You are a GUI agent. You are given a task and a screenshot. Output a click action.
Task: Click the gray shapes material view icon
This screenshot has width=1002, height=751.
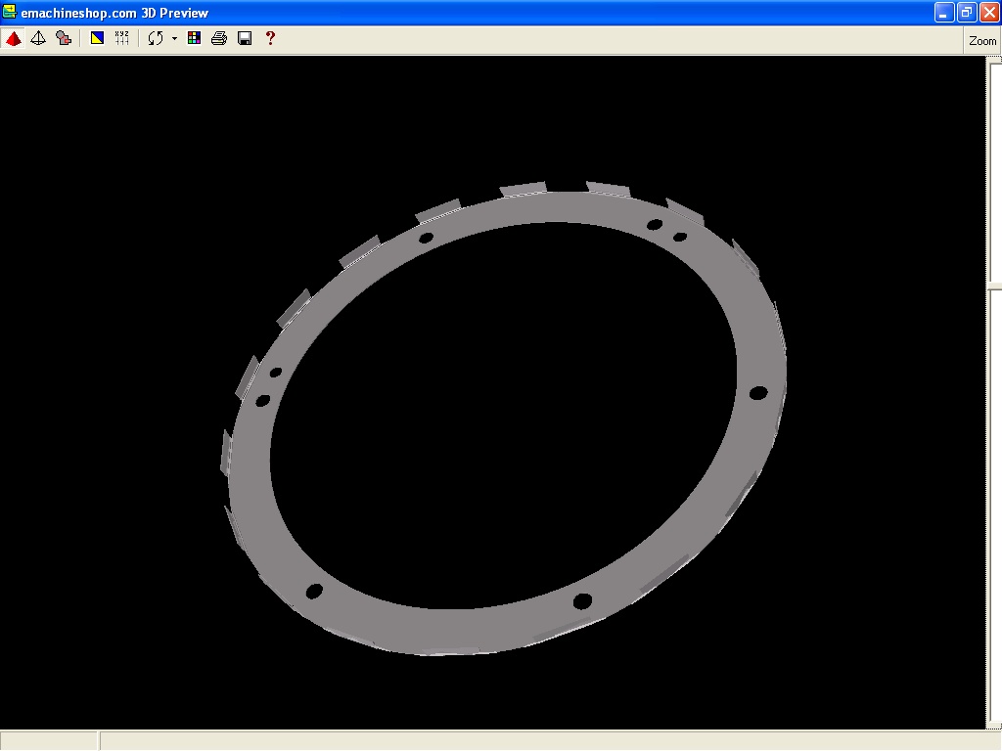coord(64,38)
